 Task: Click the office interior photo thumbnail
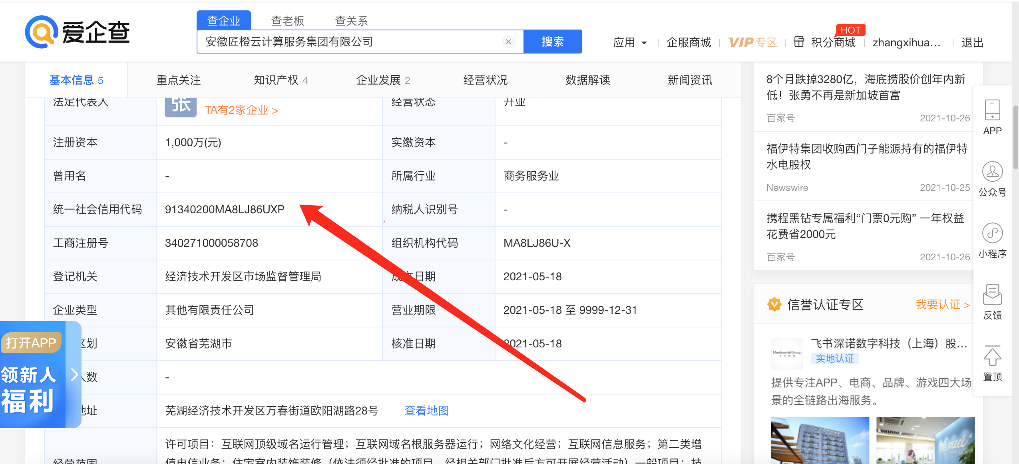point(925,440)
